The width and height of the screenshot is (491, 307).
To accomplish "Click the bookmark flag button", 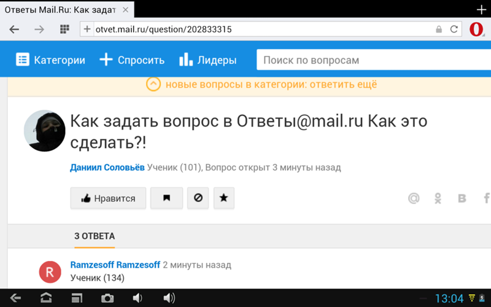I will point(166,198).
